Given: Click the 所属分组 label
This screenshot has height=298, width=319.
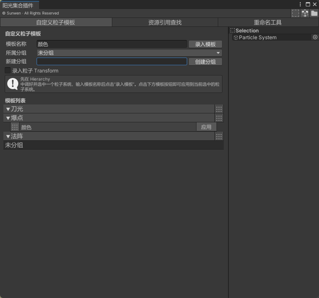Looking at the screenshot, I should coord(16,53).
